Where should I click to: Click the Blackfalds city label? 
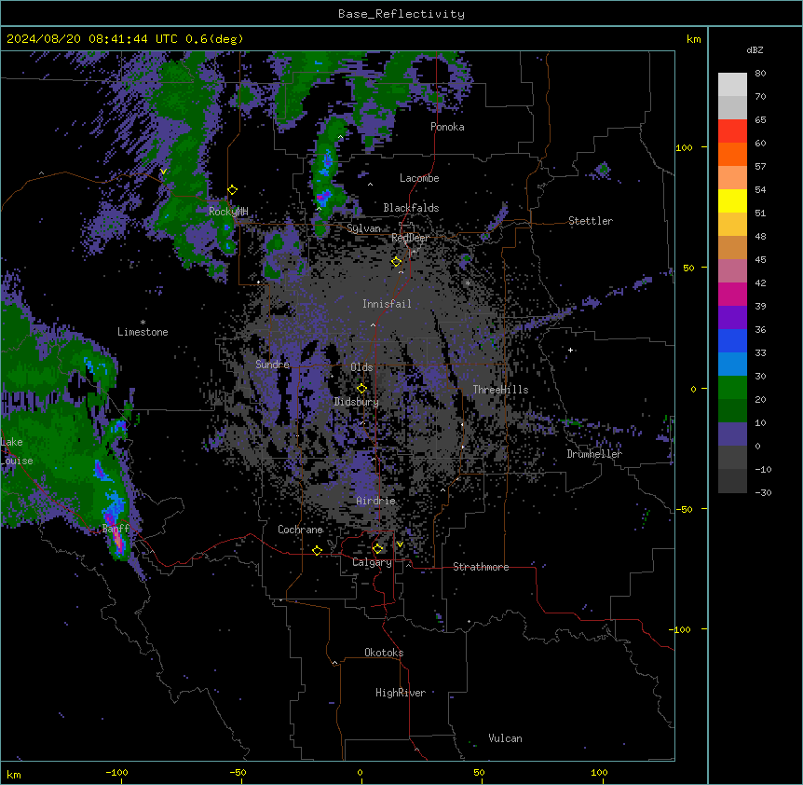tap(411, 208)
